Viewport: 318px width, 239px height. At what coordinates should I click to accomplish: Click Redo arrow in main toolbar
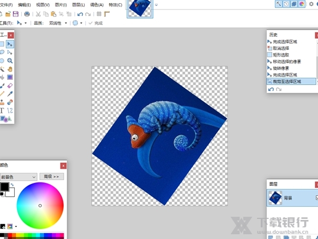click(88, 14)
